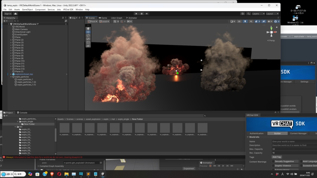317x178 pixels.
Task: Click the Sign in button
Action: pyautogui.click(x=8, y=14)
